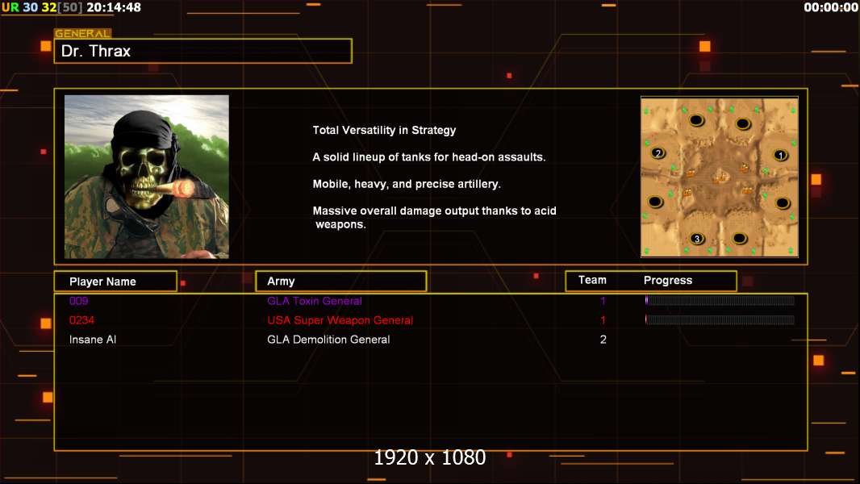The height and width of the screenshot is (484, 860).
Task: Pick the empty start slot beside position 3
Action: pos(739,239)
